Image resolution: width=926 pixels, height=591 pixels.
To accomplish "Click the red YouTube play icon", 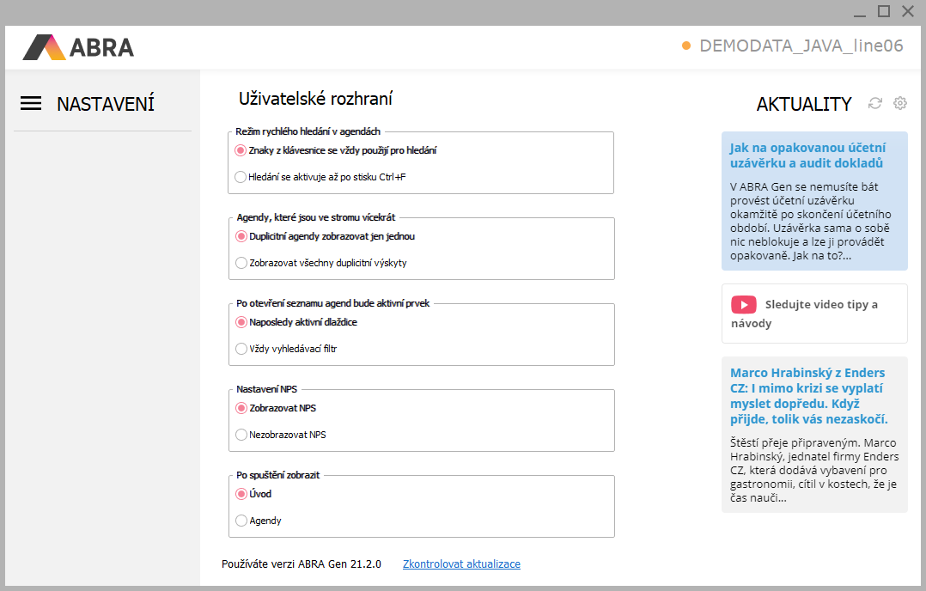I will click(x=743, y=305).
